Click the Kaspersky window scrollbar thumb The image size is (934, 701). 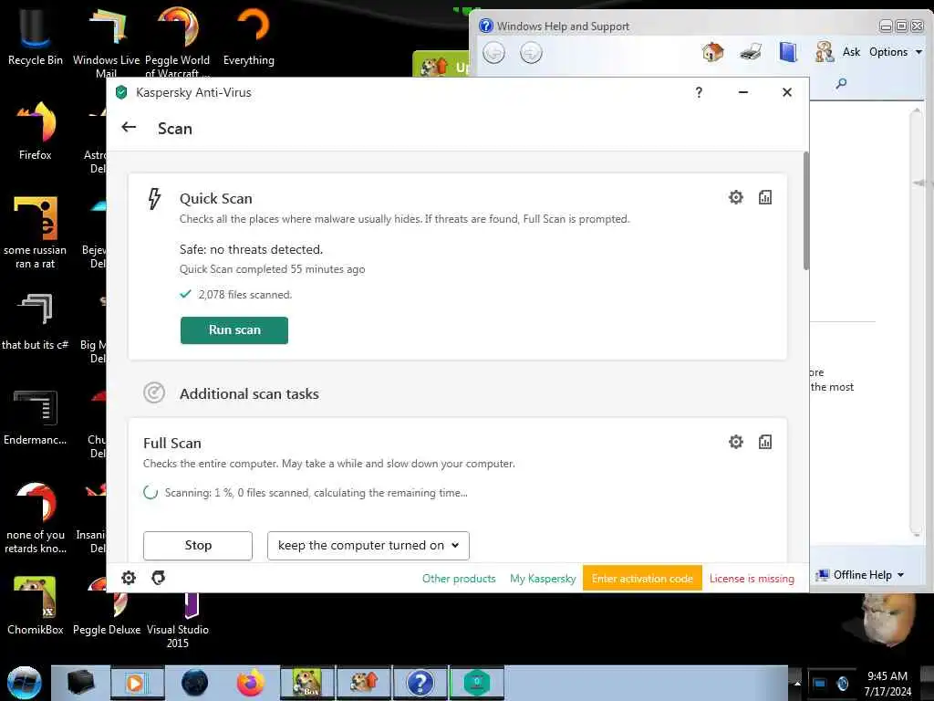(x=806, y=211)
